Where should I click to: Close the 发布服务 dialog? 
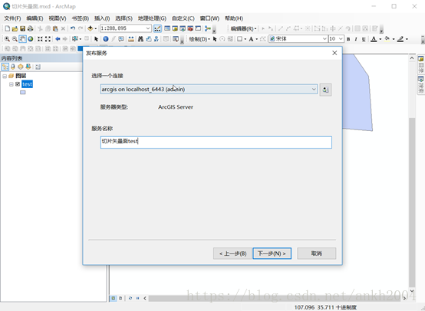click(334, 53)
